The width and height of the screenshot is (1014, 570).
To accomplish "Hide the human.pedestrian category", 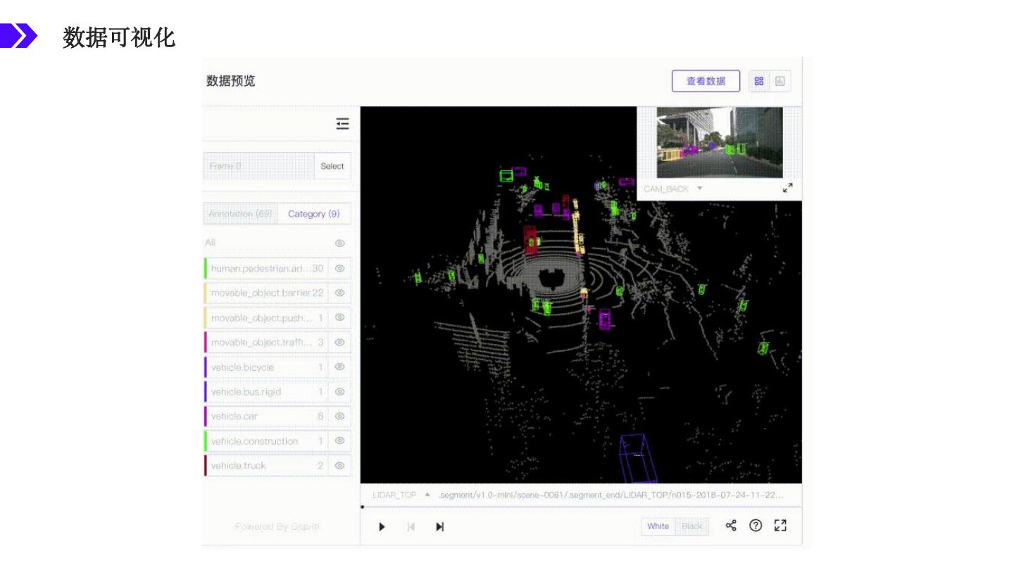I will (339, 268).
